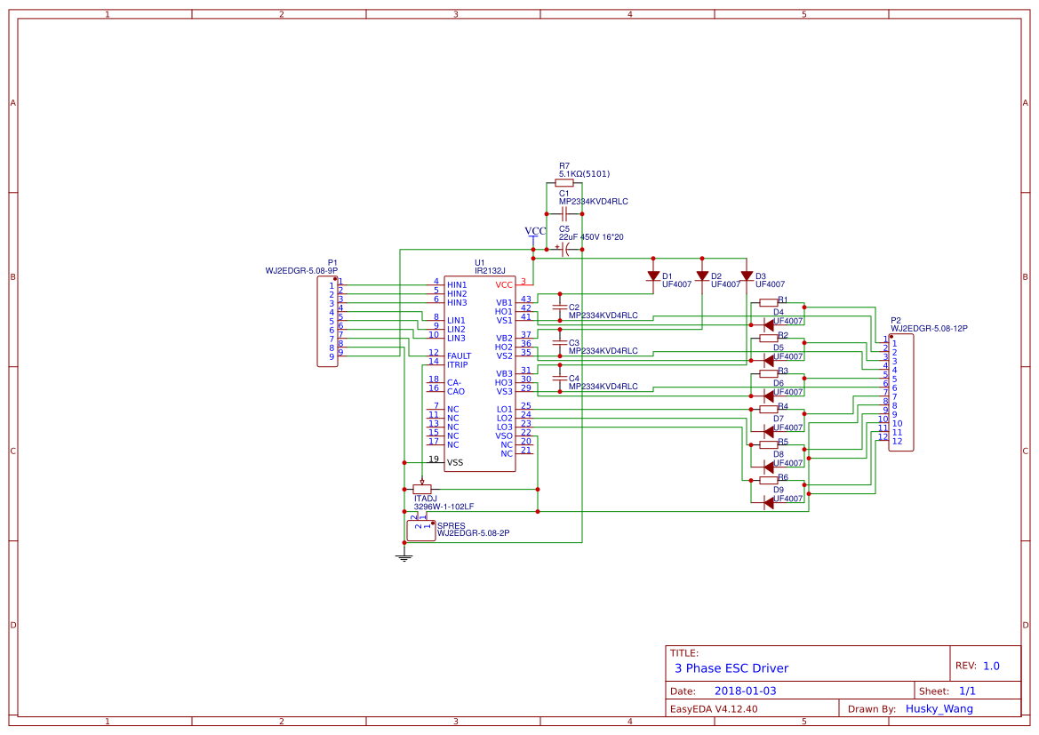The image size is (1039, 735).
Task: Select the FAULT pin label on U1
Action: click(x=460, y=356)
